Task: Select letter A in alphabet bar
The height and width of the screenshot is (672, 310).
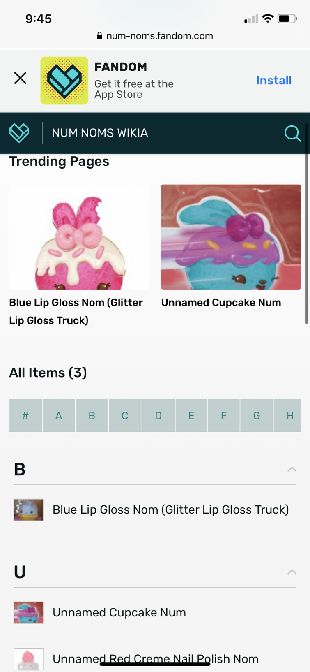Action: (59, 415)
